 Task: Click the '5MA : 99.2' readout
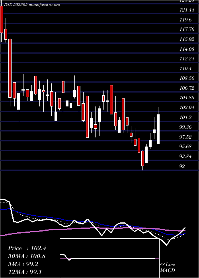click(x=23, y=264)
